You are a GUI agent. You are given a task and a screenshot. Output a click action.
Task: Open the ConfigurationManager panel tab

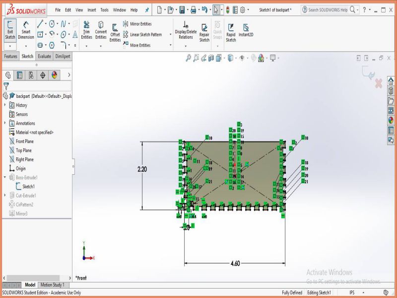point(31,75)
